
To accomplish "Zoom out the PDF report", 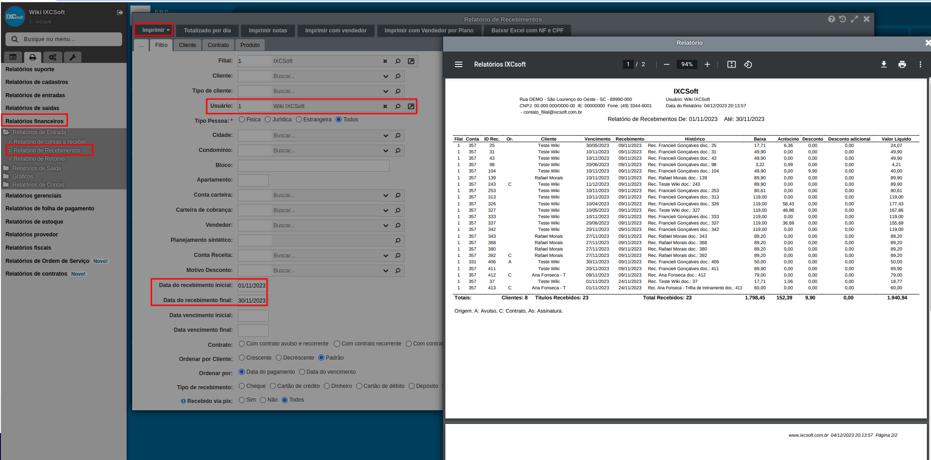I will tap(667, 64).
